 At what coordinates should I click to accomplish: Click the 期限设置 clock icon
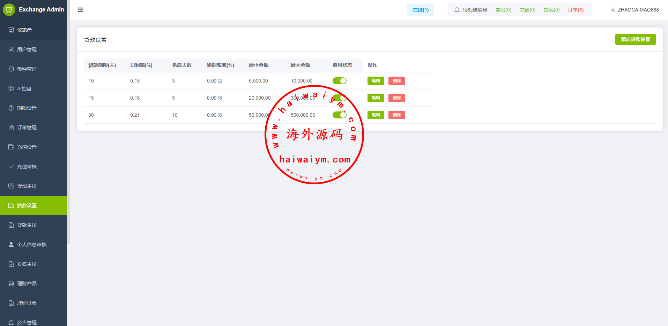tap(11, 108)
